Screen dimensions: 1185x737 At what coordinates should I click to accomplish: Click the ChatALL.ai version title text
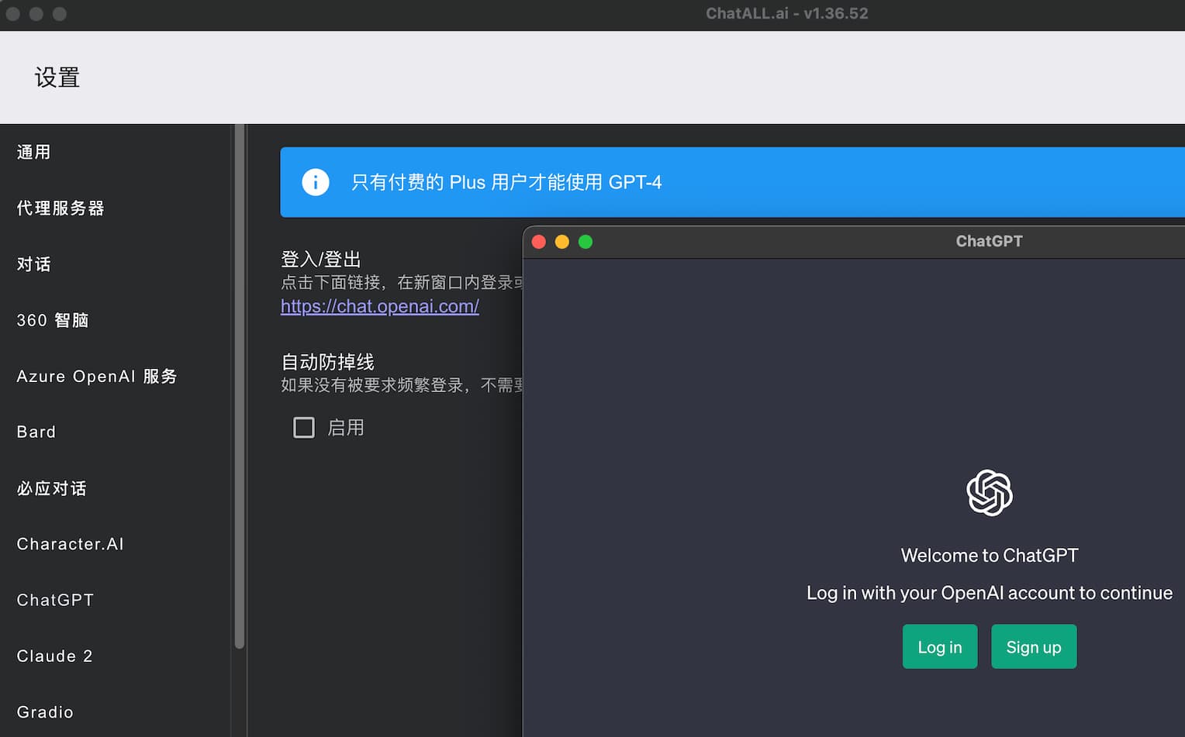tap(786, 13)
